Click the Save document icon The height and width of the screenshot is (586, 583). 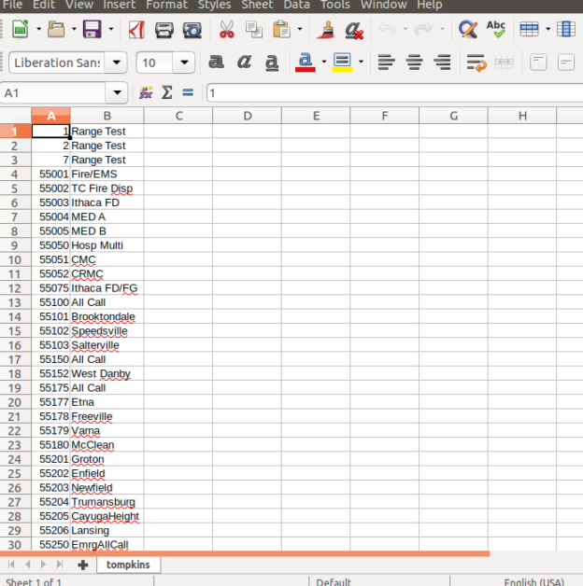(92, 30)
